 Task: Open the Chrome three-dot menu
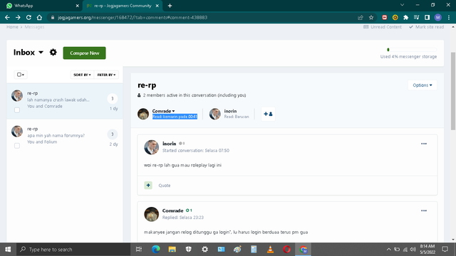coord(449,17)
